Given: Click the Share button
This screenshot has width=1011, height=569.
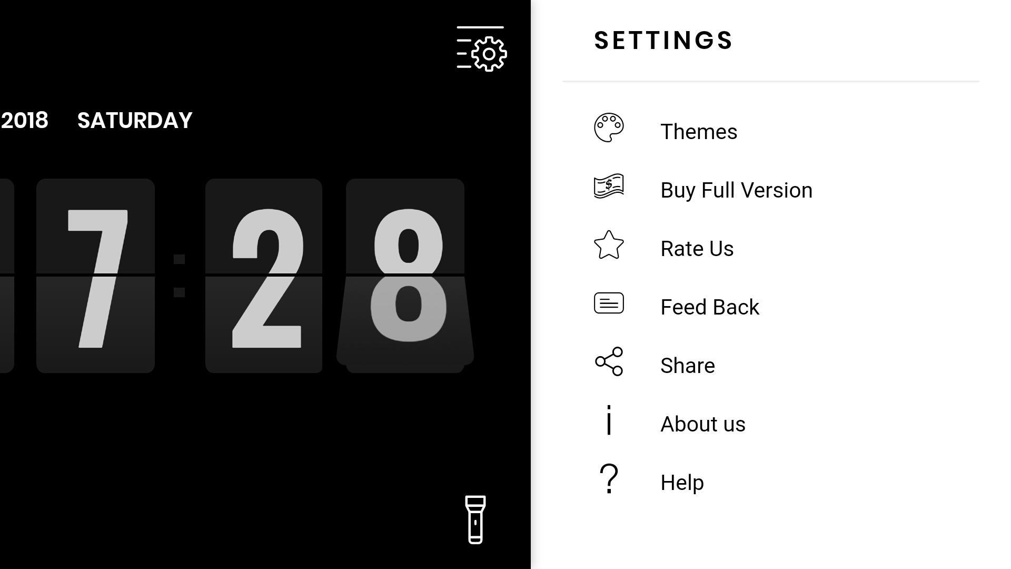Looking at the screenshot, I should point(687,365).
